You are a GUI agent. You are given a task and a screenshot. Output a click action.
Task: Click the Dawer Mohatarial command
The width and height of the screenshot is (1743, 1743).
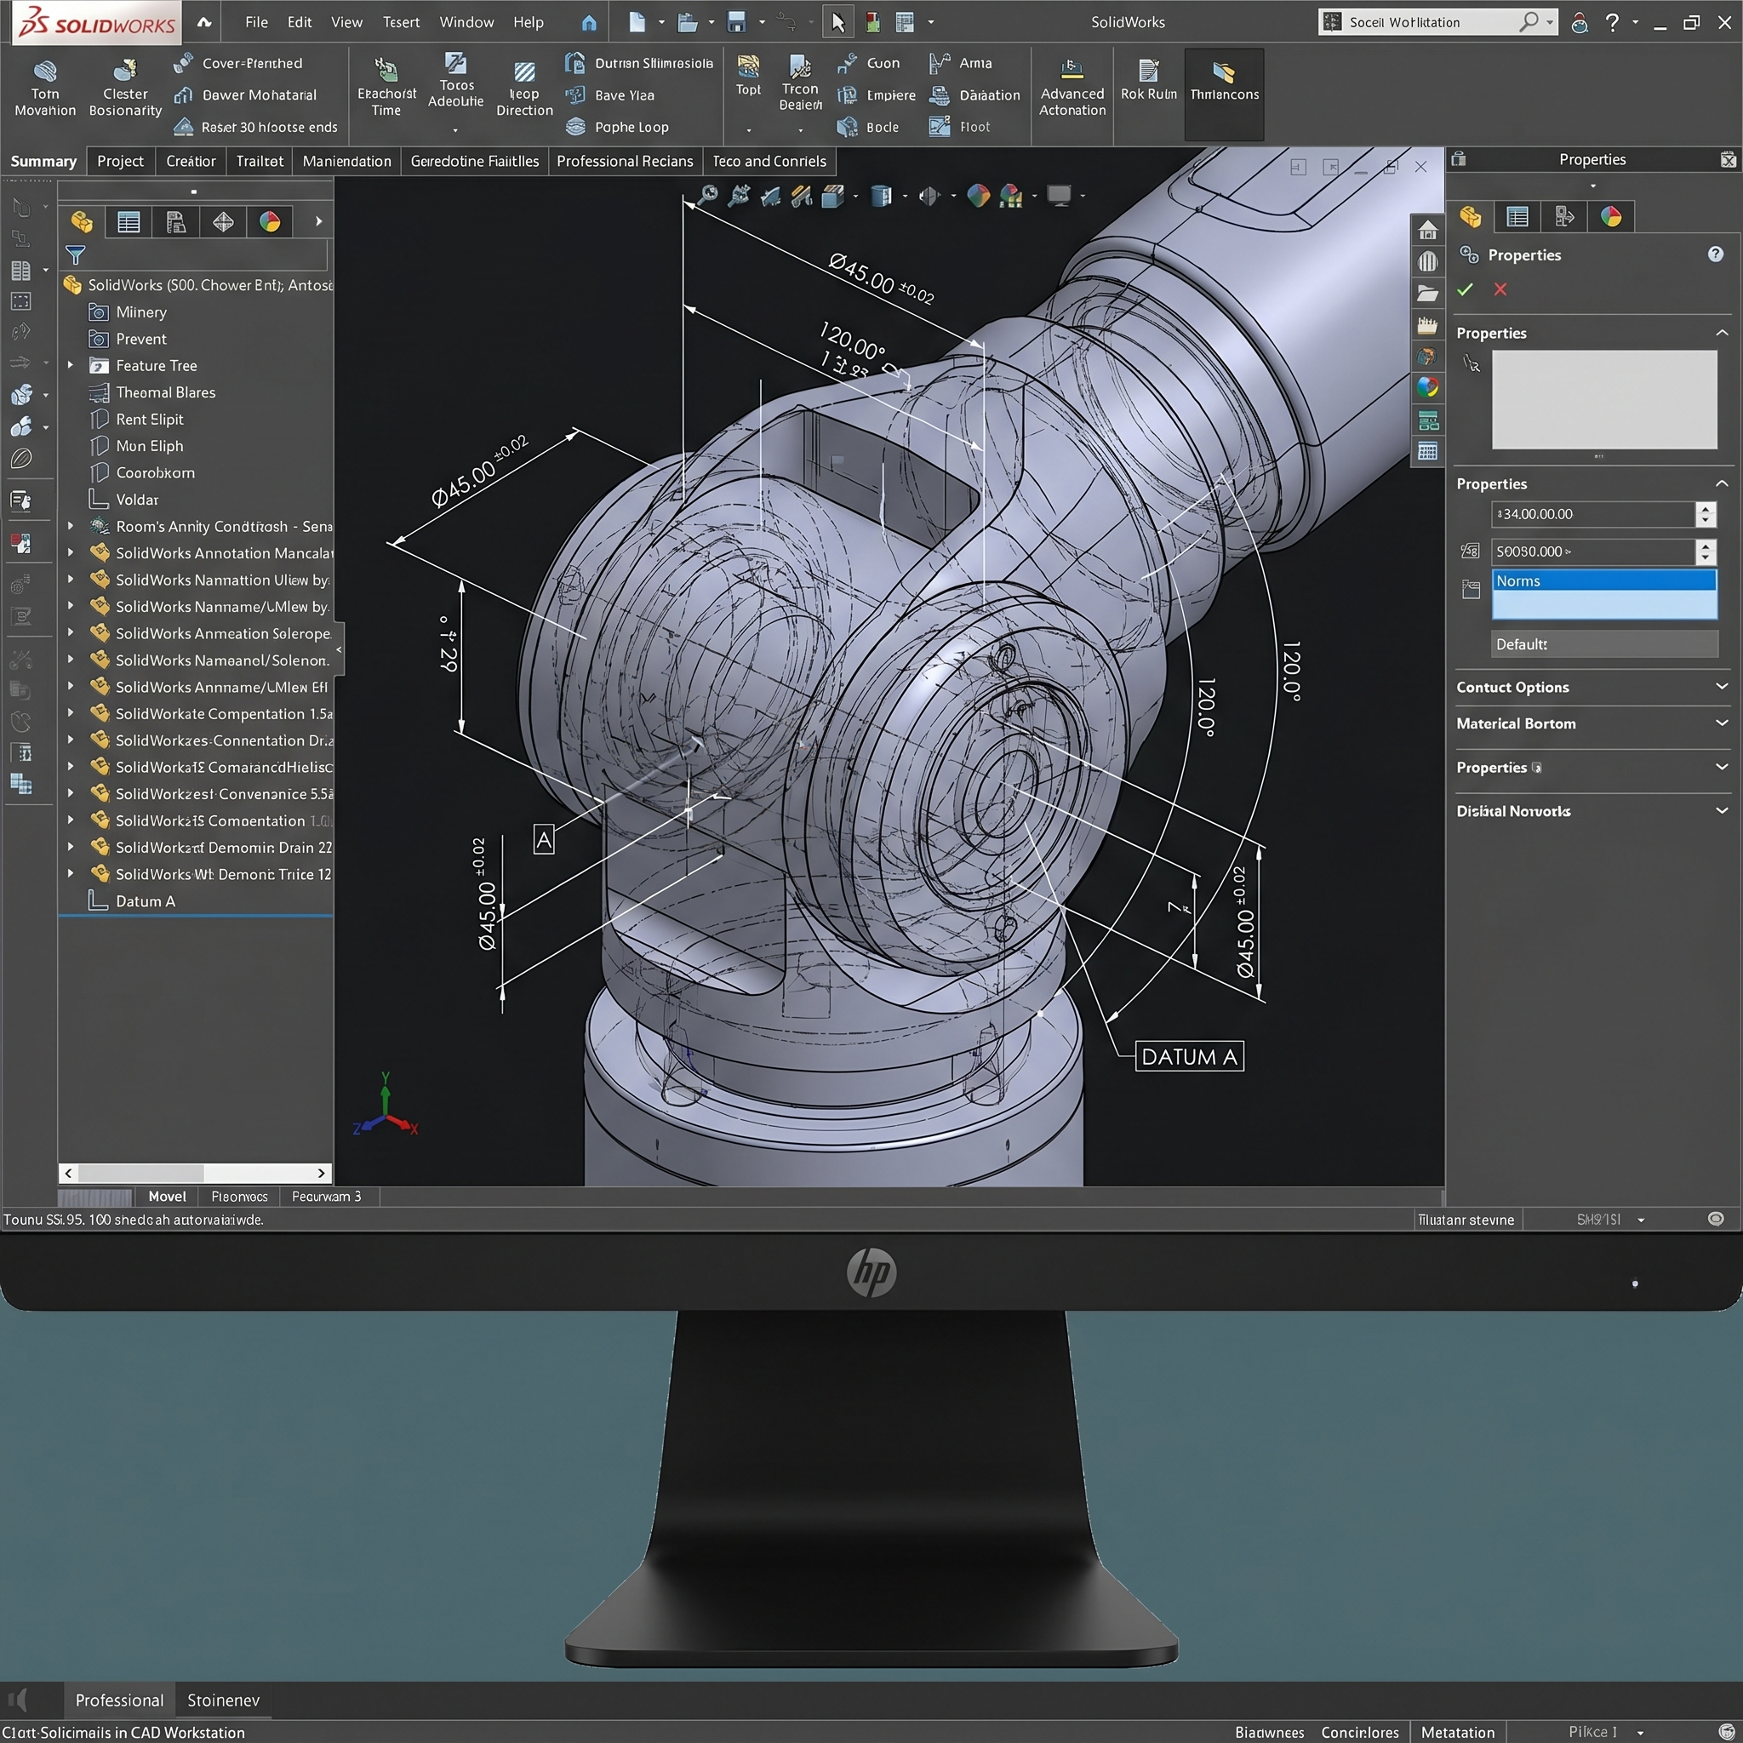pyautogui.click(x=245, y=94)
